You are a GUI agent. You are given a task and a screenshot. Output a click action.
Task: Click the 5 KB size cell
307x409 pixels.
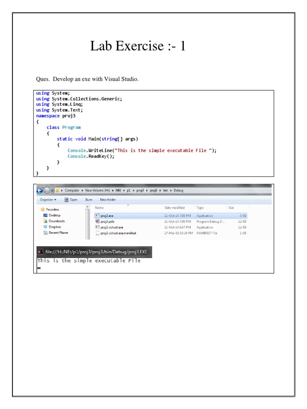point(243,216)
